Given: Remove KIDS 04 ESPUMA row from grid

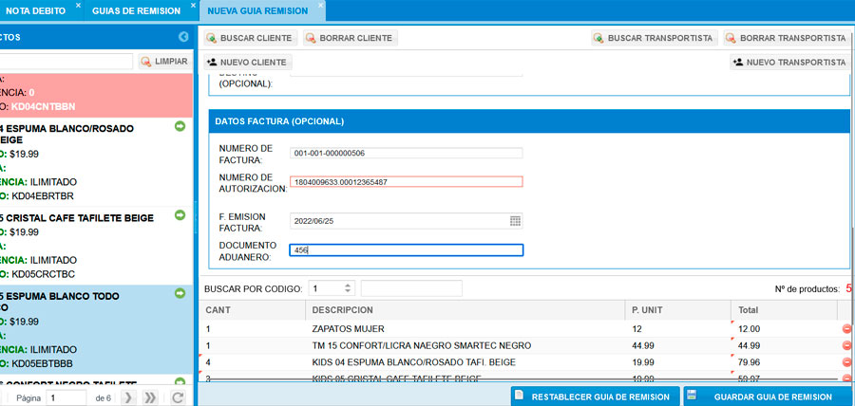Looking at the screenshot, I should point(846,361).
